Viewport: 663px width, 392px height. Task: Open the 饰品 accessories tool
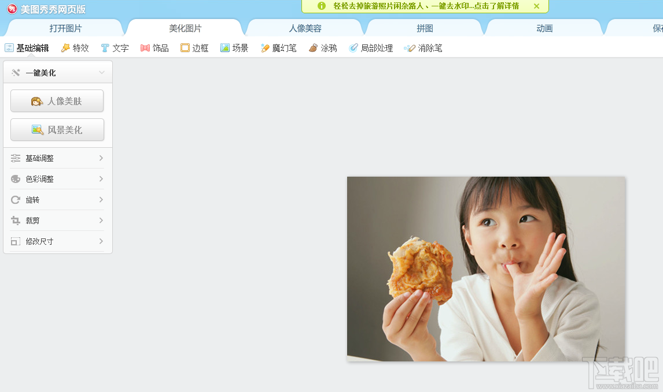click(154, 48)
